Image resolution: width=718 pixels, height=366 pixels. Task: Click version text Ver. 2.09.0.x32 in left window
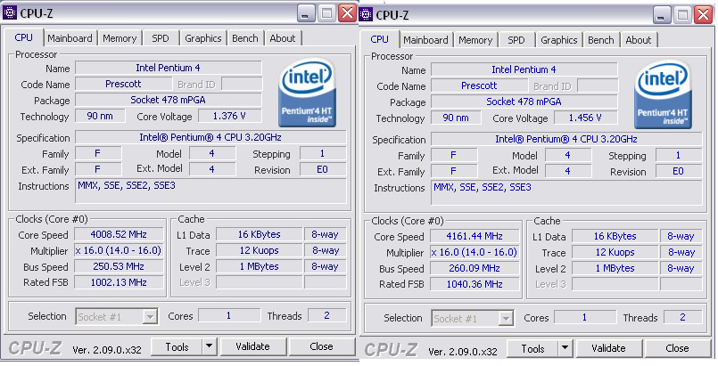(107, 350)
